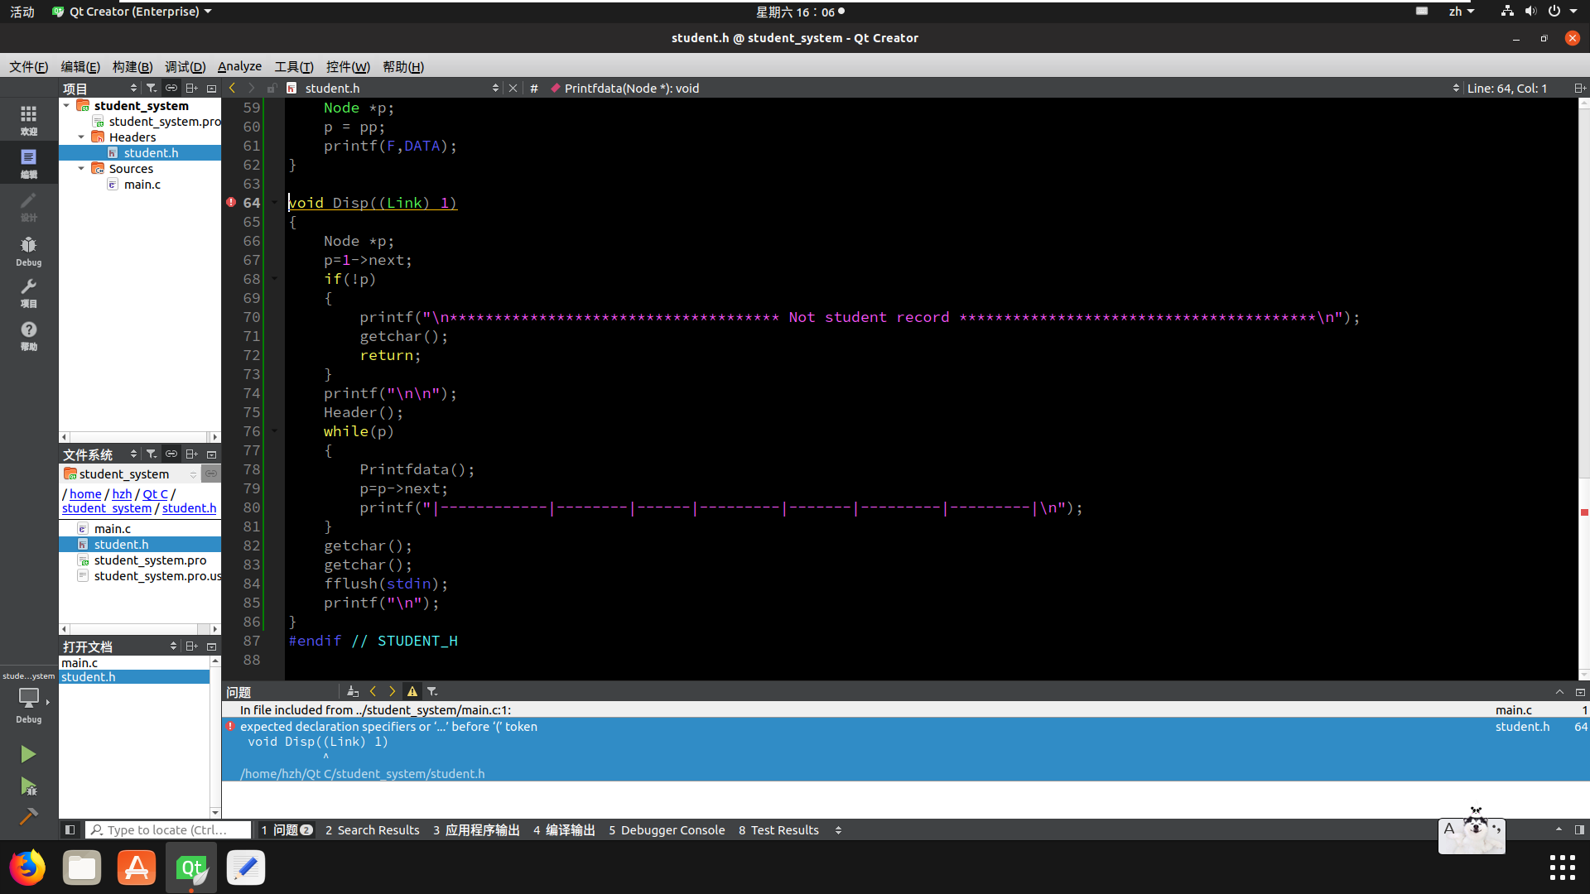
Task: Start debugging with the Run-Debug button
Action: [x=28, y=786]
